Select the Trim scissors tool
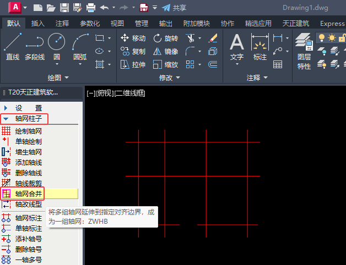 (191, 38)
